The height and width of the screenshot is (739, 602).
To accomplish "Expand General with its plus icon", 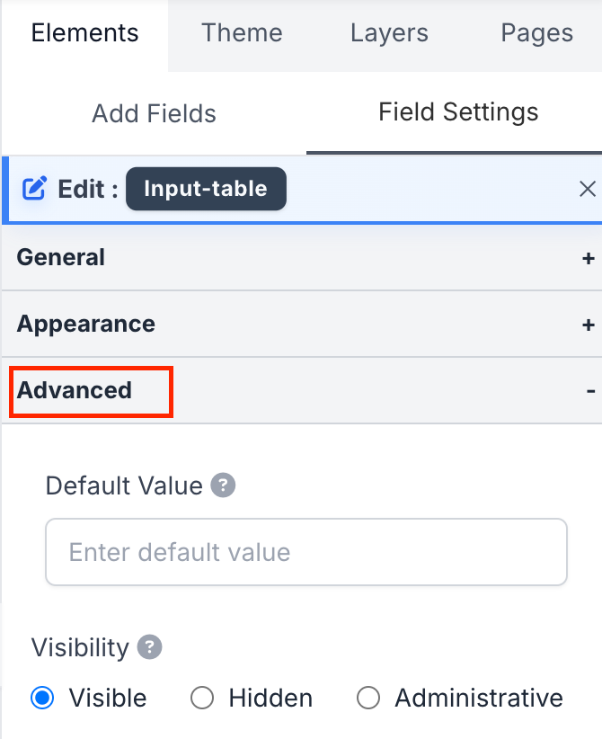I will (x=589, y=258).
